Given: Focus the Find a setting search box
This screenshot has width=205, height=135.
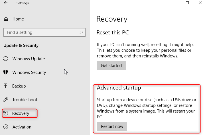Looking at the screenshot, I should coord(41,32).
